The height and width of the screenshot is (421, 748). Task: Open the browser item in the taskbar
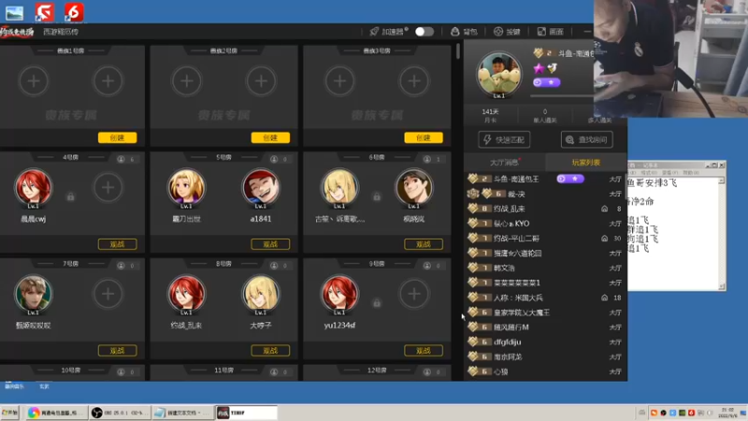[x=56, y=413]
